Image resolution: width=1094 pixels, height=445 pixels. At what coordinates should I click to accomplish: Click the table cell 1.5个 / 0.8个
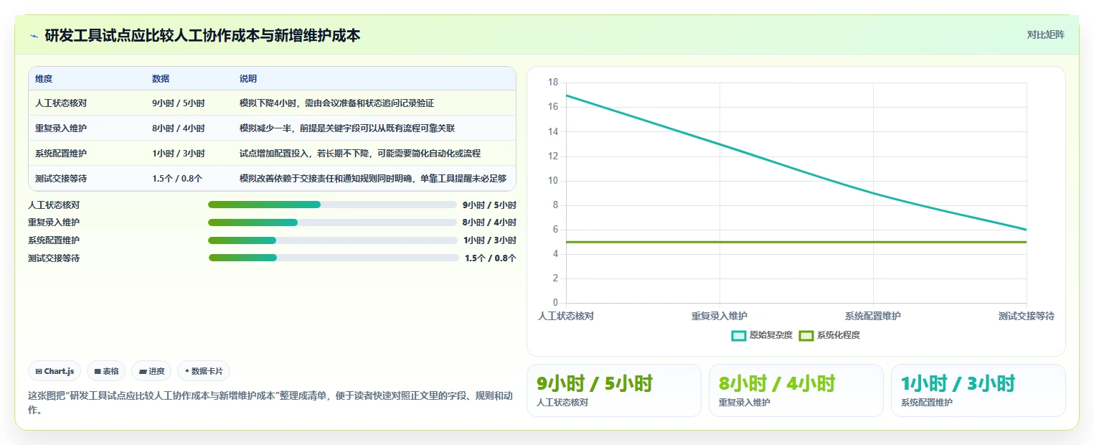177,179
